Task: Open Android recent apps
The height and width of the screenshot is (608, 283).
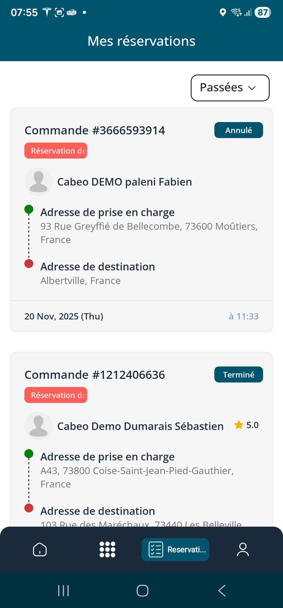Action: tap(63, 590)
